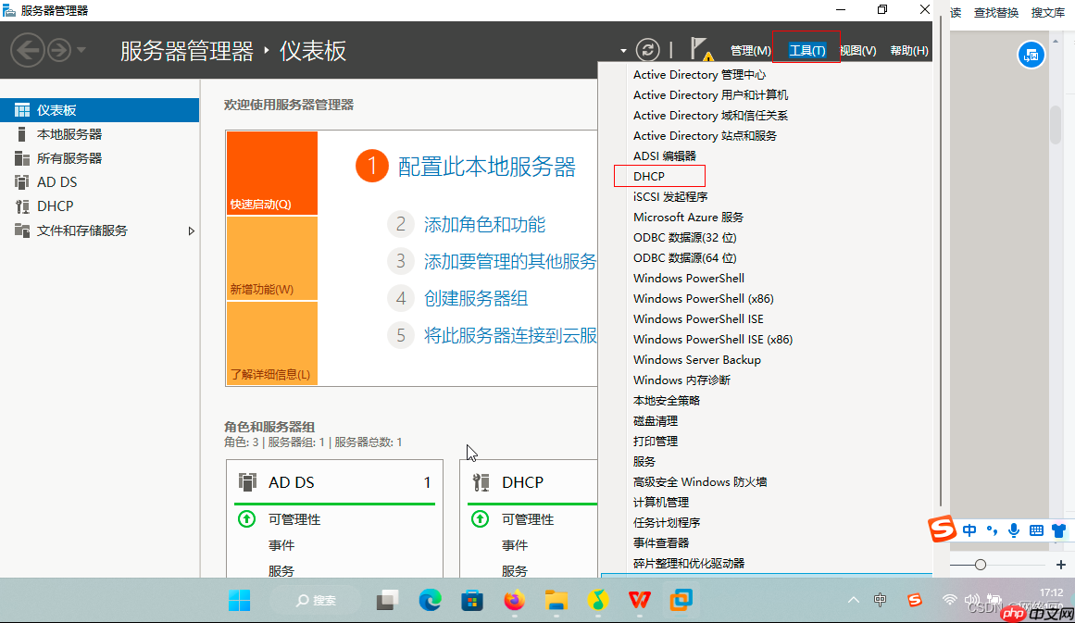This screenshot has height=623, width=1075.
Task: Click the zoom slider handle at bottom right
Action: (981, 563)
